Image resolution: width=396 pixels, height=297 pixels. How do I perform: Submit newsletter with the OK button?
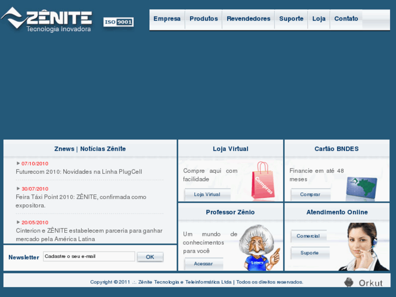(x=150, y=257)
